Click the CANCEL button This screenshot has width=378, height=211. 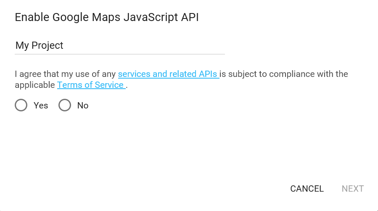pyautogui.click(x=307, y=189)
